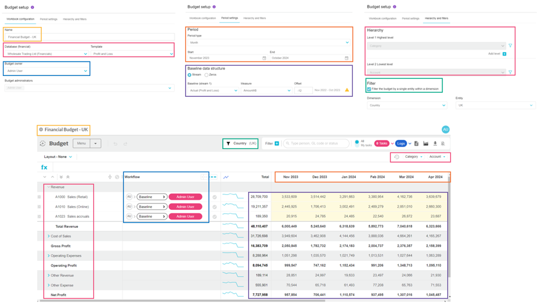538x305 pixels.
Task: Click the person or GL code search field
Action: [316, 144]
